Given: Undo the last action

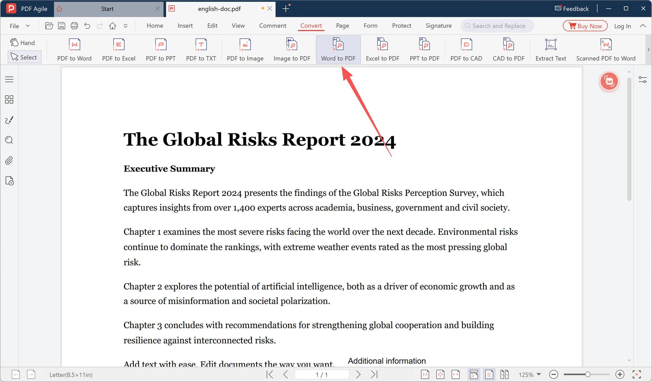Looking at the screenshot, I should click(87, 26).
